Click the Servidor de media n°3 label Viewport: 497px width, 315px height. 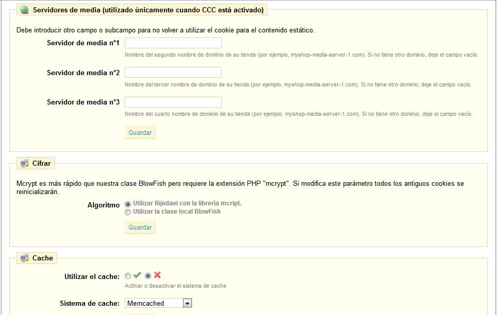[x=83, y=102]
